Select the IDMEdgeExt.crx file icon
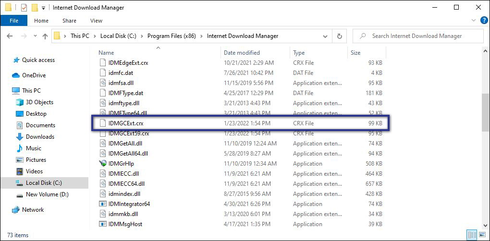The width and height of the screenshot is (490, 241). 103,63
